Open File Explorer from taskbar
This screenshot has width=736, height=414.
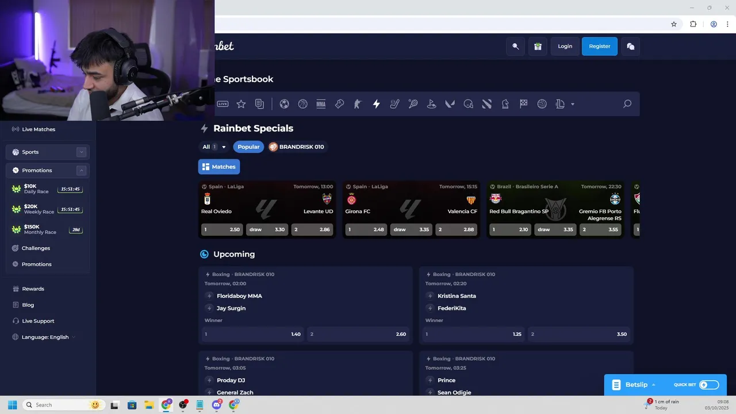149,405
